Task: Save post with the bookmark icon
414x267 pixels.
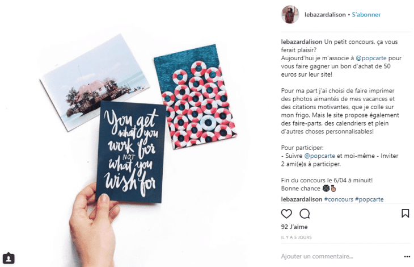Action: [405, 214]
